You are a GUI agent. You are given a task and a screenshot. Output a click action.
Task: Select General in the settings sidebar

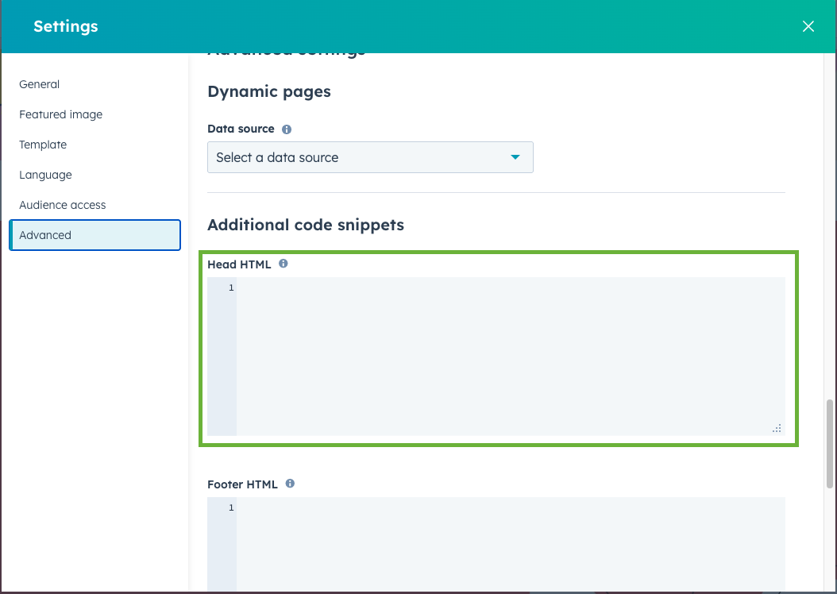(39, 84)
